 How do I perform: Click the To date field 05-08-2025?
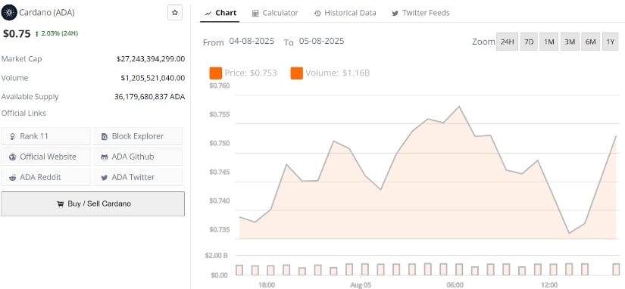[x=321, y=41]
